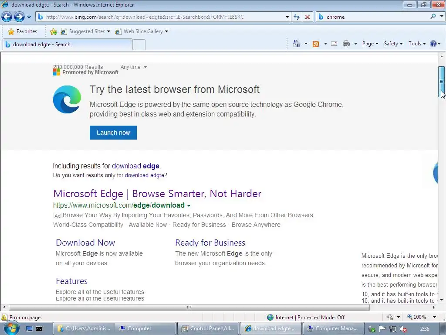The height and width of the screenshot is (335, 446).
Task: Expand the address bar autocomplete dropdown
Action: coord(287,17)
